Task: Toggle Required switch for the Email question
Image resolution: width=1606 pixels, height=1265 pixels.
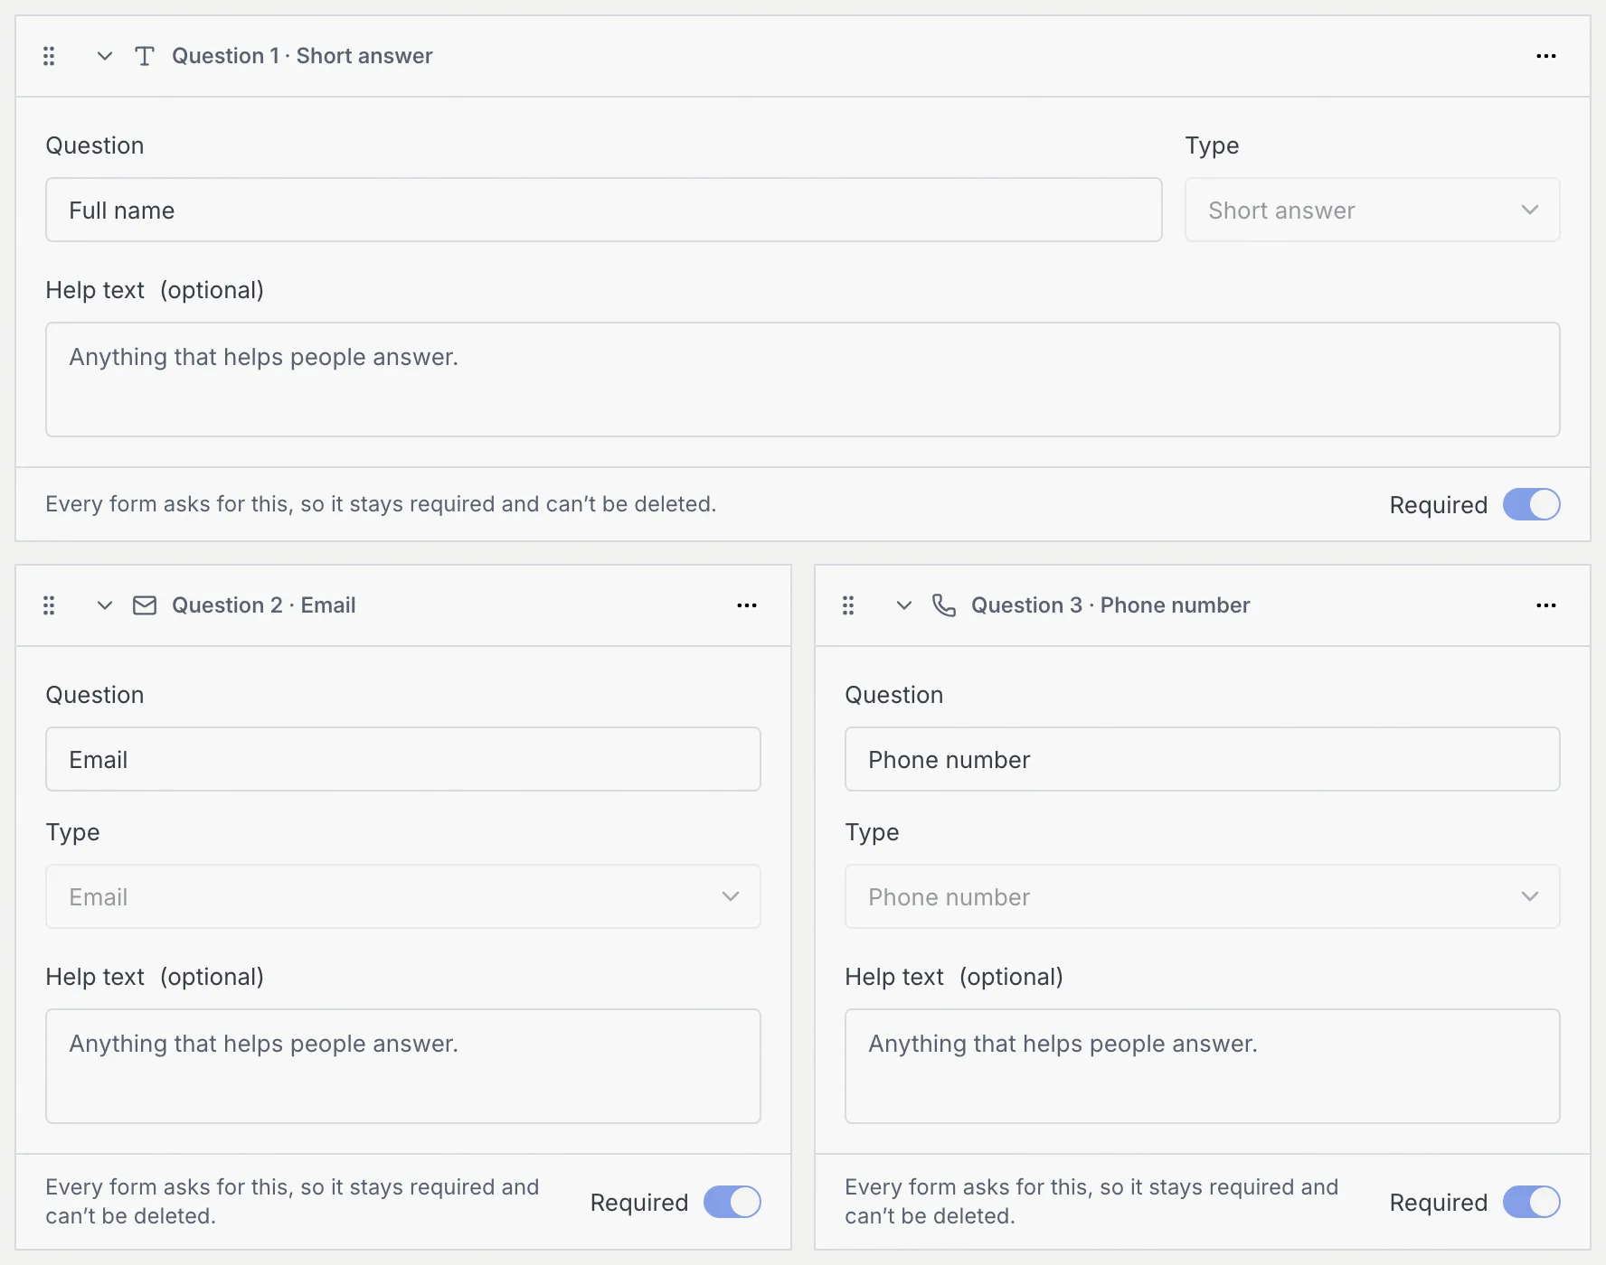Action: tap(732, 1202)
